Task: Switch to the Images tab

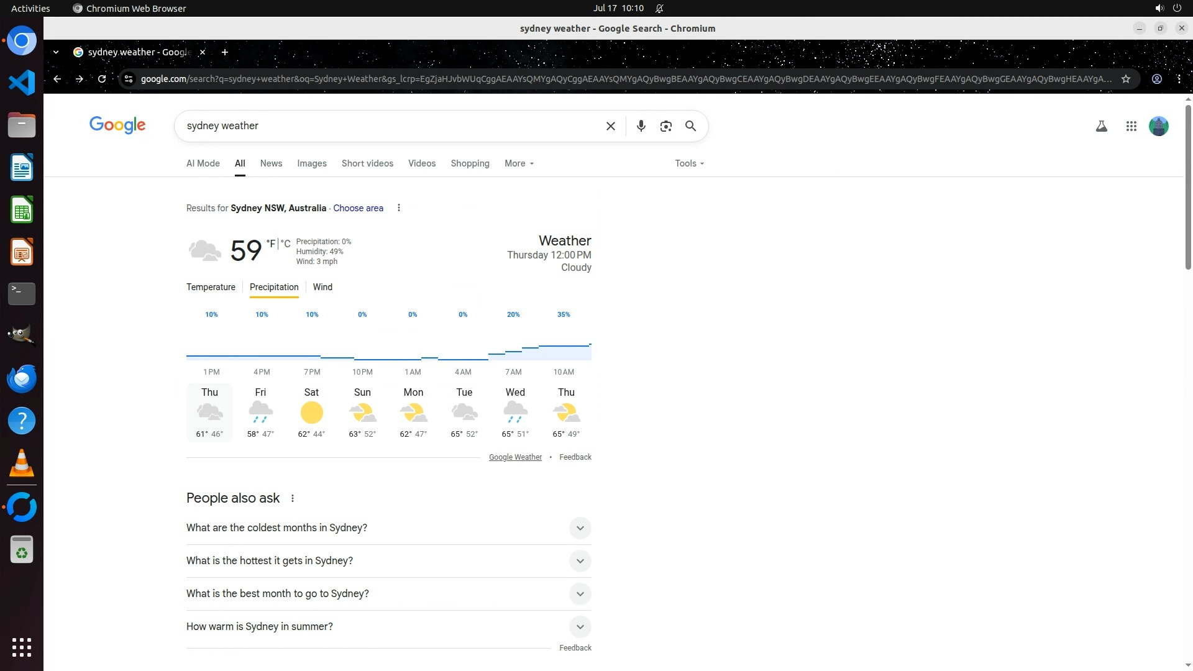Action: click(x=311, y=163)
